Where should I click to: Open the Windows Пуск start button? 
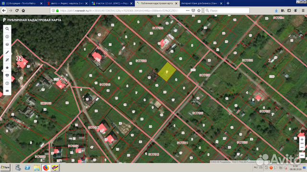click(5, 168)
